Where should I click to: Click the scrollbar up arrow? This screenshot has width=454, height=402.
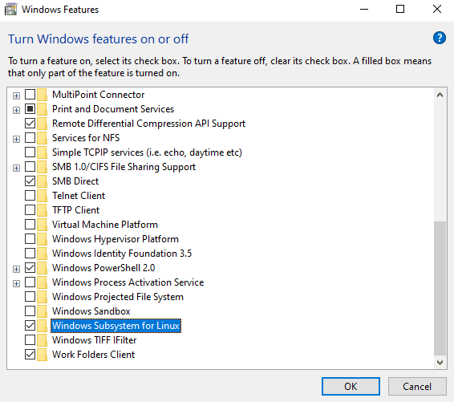(x=440, y=95)
